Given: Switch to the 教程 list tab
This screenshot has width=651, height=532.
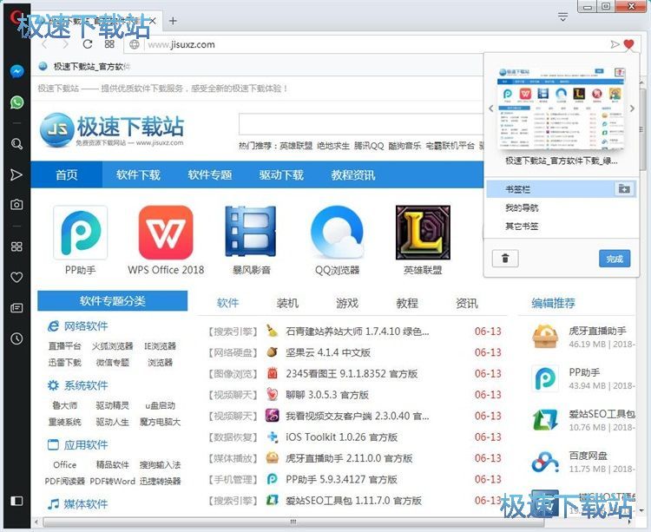Looking at the screenshot, I should pyautogui.click(x=407, y=303).
